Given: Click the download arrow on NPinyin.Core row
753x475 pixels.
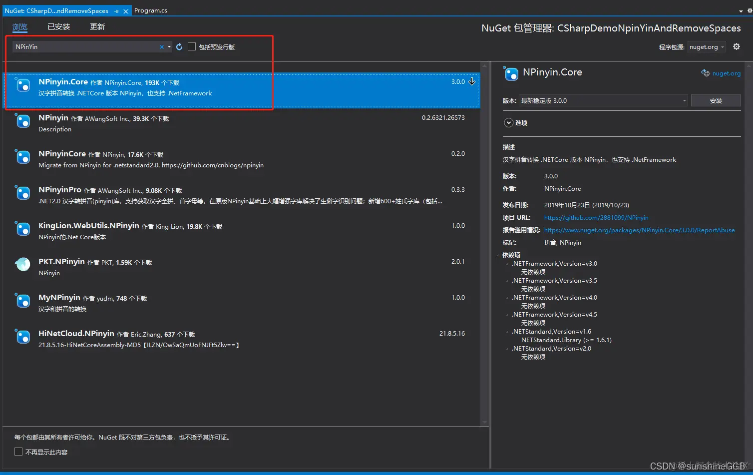Looking at the screenshot, I should click(472, 81).
